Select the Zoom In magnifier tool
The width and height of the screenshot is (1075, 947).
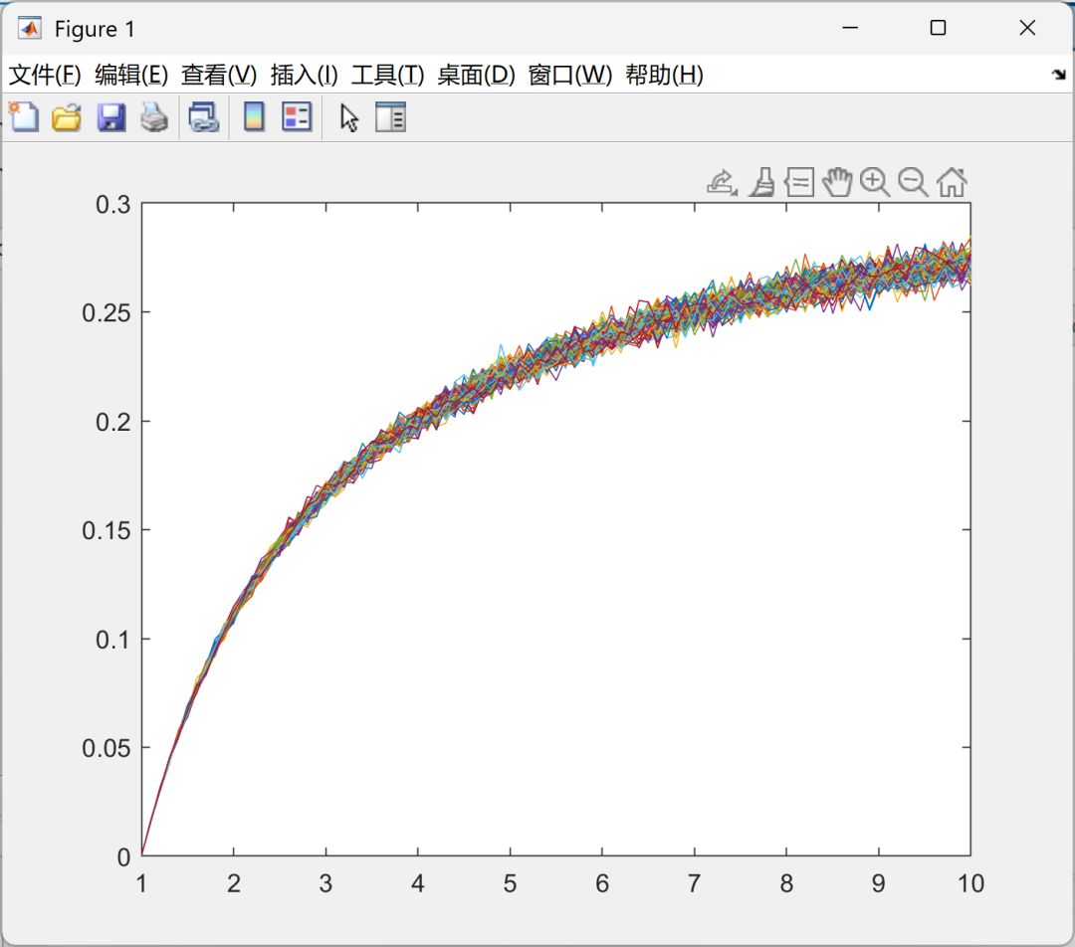tap(875, 182)
